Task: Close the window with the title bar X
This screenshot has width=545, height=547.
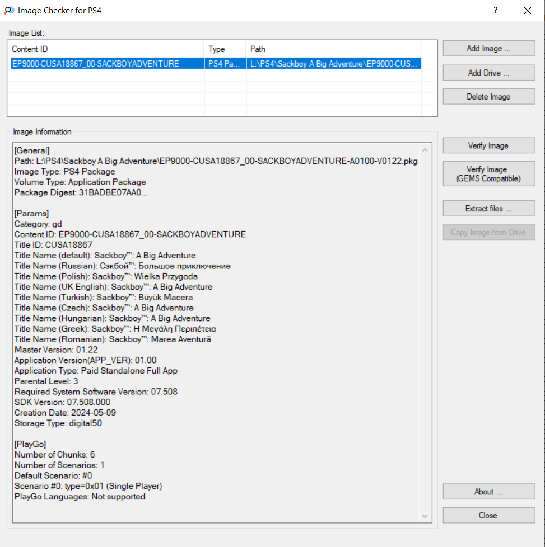Action: point(527,11)
